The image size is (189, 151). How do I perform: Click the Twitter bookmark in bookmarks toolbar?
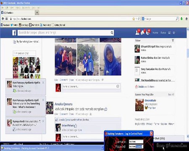pyautogui.click(x=14, y=25)
